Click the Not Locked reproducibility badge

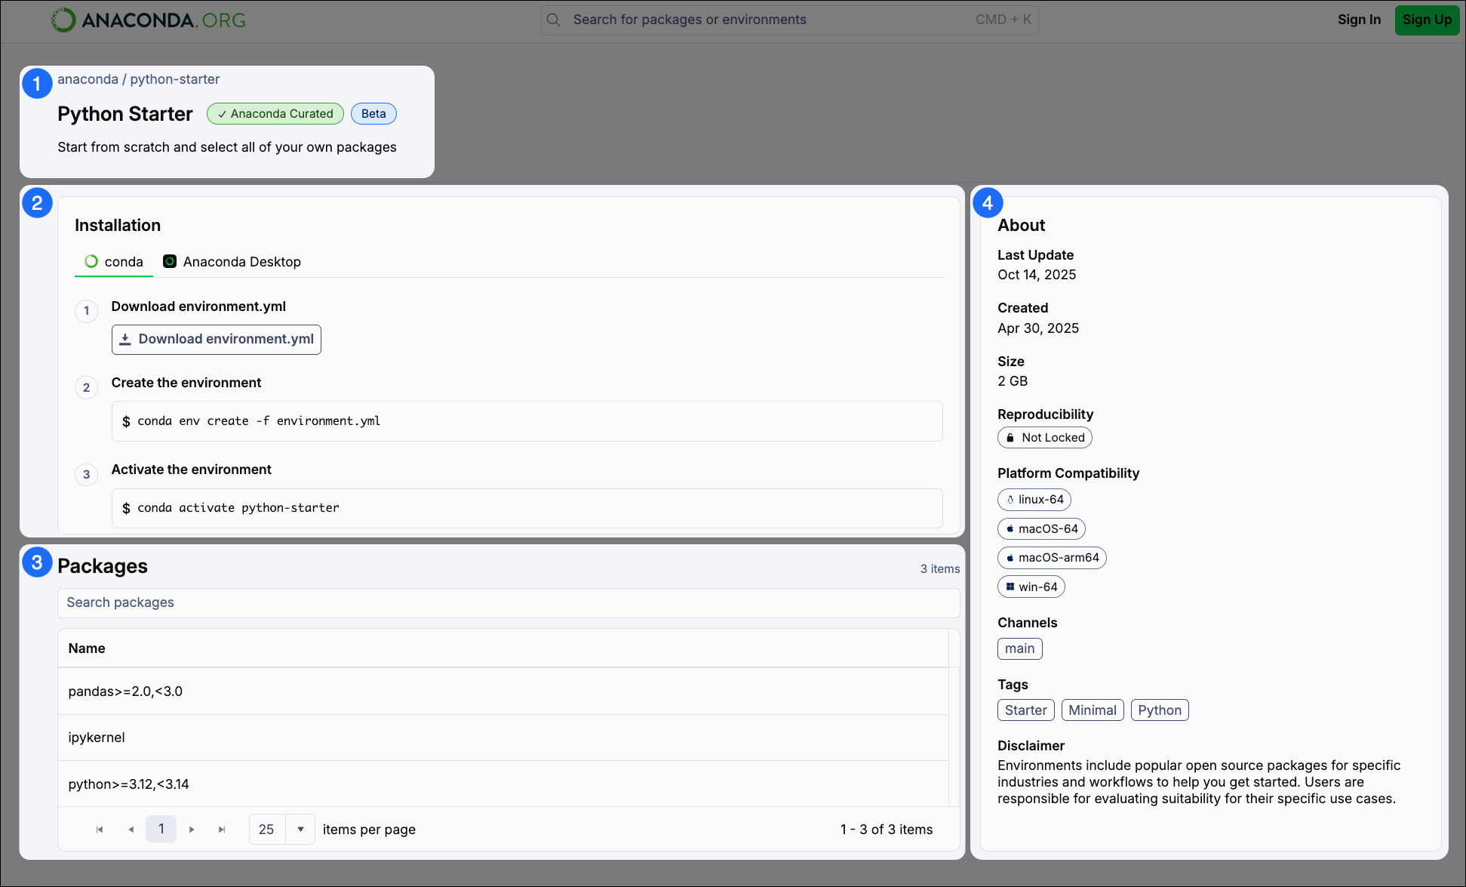pyautogui.click(x=1045, y=438)
